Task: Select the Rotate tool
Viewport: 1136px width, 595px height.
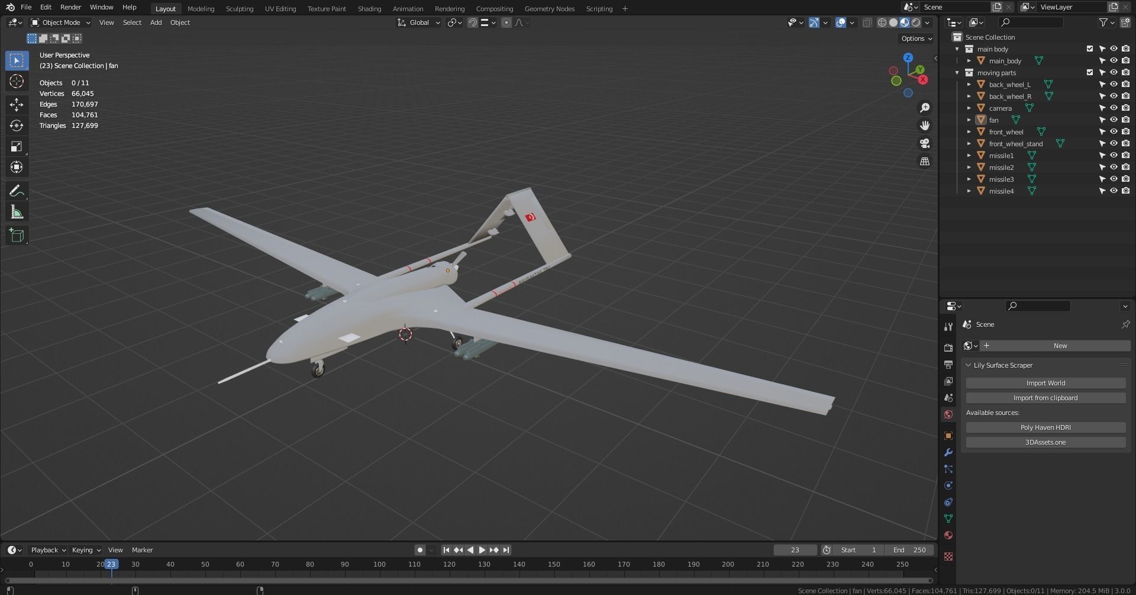Action: coord(17,126)
